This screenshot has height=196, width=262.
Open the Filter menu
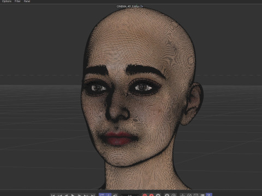(x=17, y=1)
